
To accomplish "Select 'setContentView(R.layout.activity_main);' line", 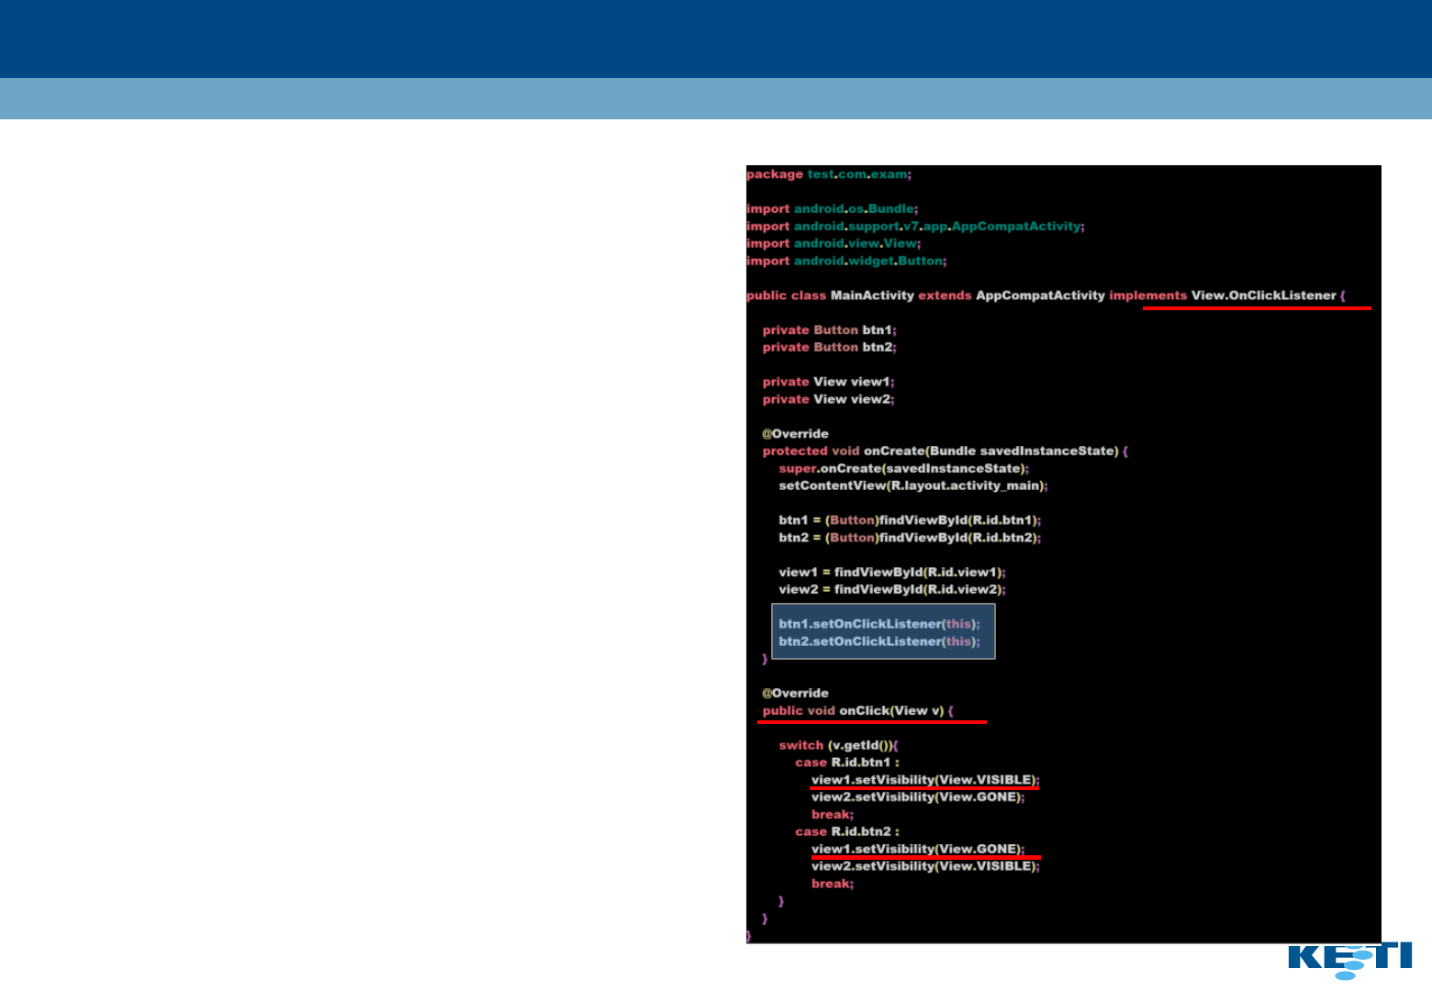I will (913, 486).
